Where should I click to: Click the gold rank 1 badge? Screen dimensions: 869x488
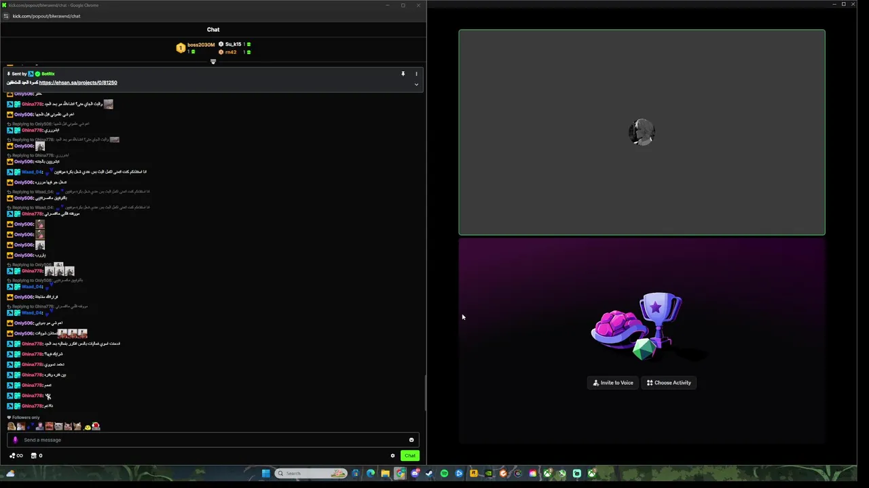tap(181, 48)
